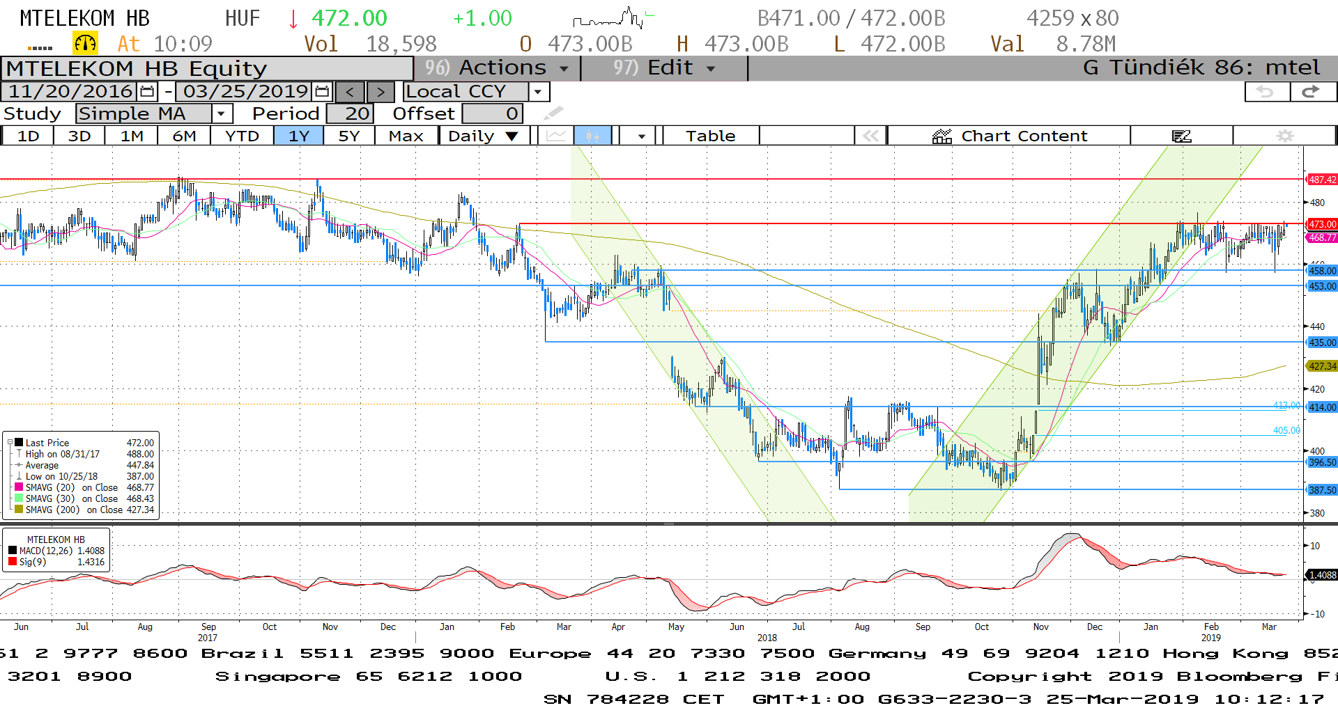Screen dimensions: 1338x724
Task: Click the Offset value field
Action: point(492,113)
